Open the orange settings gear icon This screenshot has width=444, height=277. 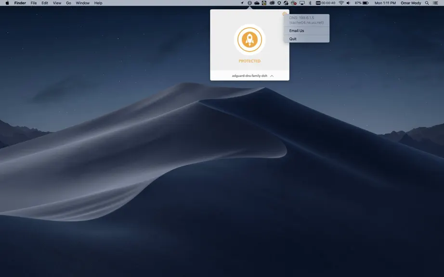tap(284, 14)
